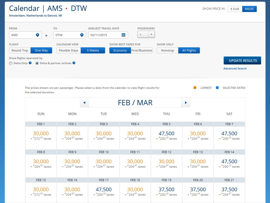
Task: Open the calendar icon beside the travel date
Action: point(123,35)
